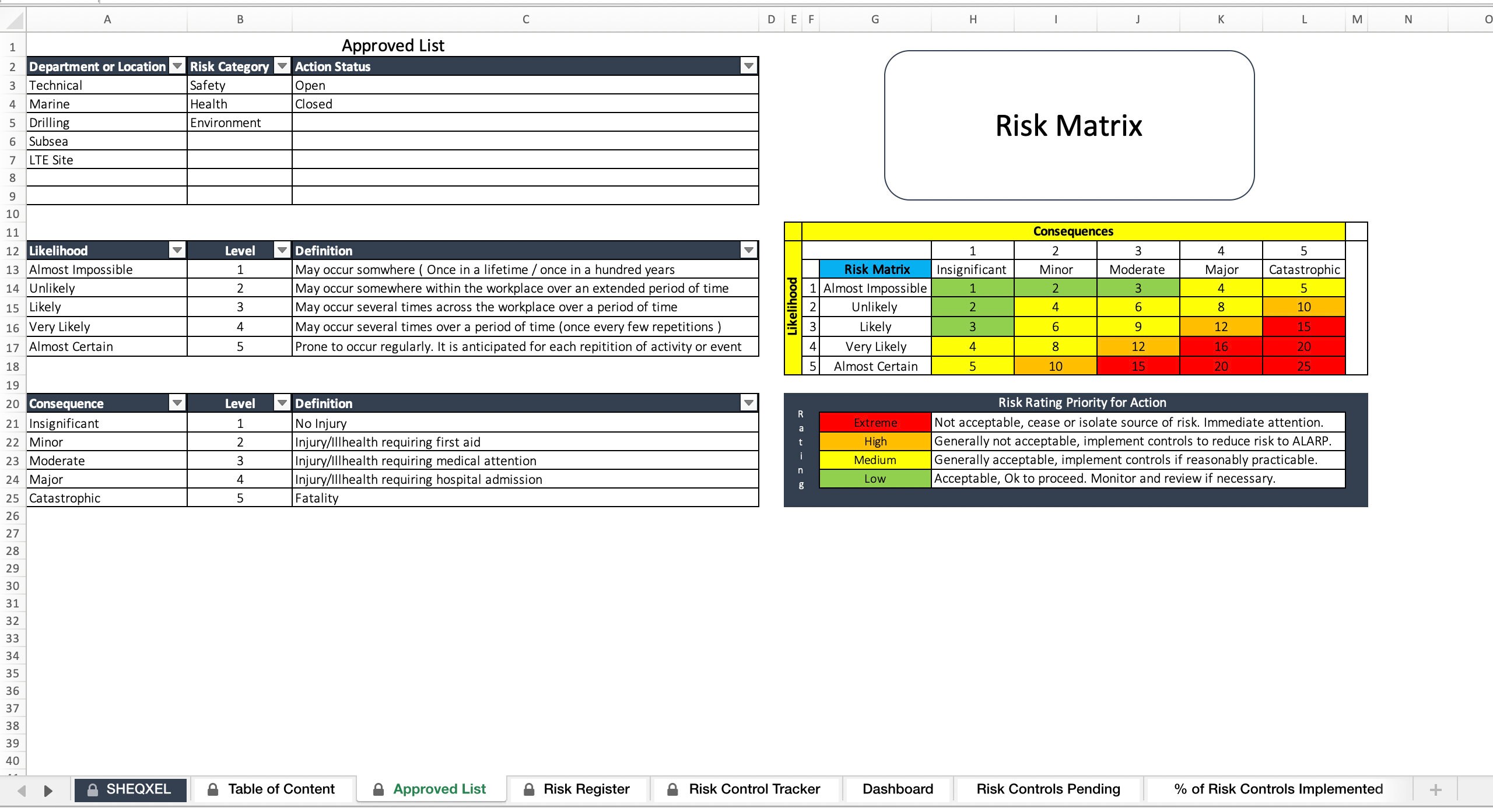Click the right sheet navigation arrow
Screen dimensions: 1493x808
[x=48, y=791]
